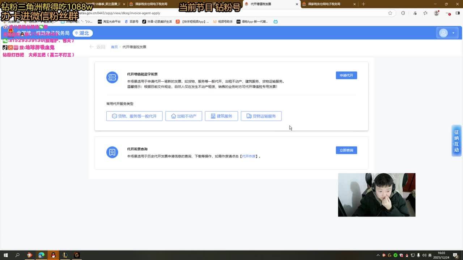This screenshot has width=463, height=260.
Task: Open the League of Legends taskbar icon
Action: (65, 255)
